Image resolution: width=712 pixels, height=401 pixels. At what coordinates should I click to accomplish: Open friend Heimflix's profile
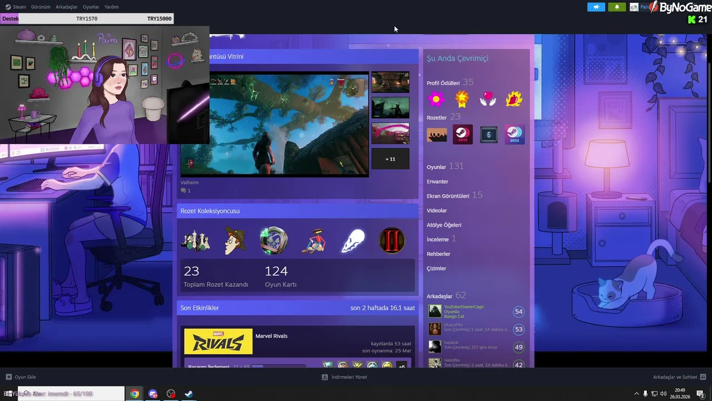452,360
